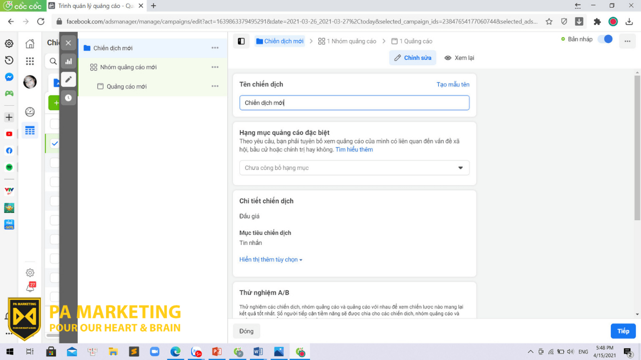Toggle the Bản nháp publish switch
The width and height of the screenshot is (641, 360).
[x=605, y=39]
